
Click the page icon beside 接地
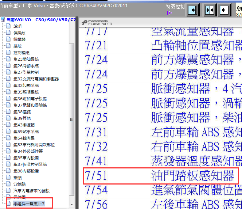pos(8,46)
